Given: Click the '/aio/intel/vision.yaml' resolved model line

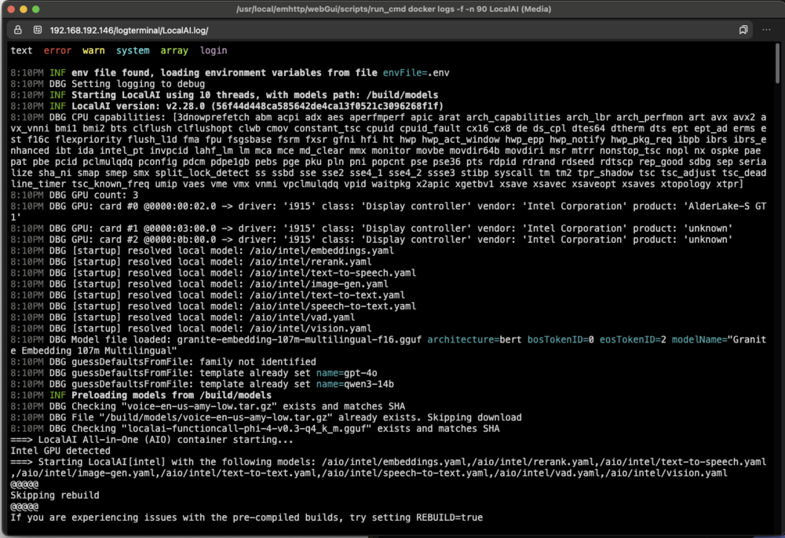Looking at the screenshot, I should pos(191,328).
